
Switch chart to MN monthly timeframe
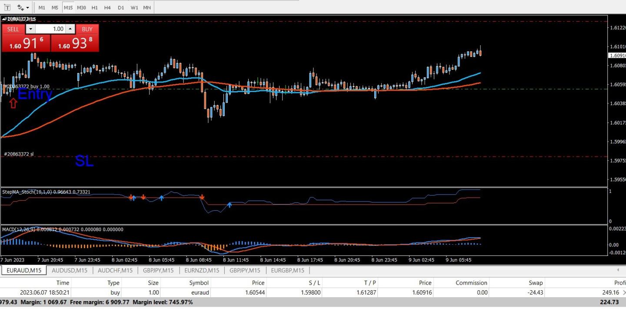point(147,7)
